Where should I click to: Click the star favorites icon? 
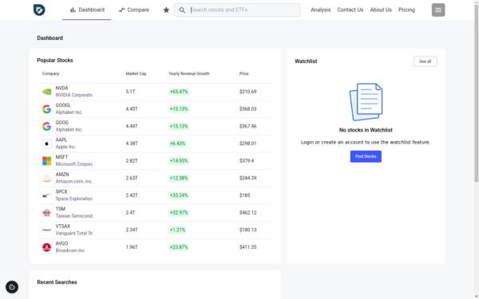[x=166, y=10]
